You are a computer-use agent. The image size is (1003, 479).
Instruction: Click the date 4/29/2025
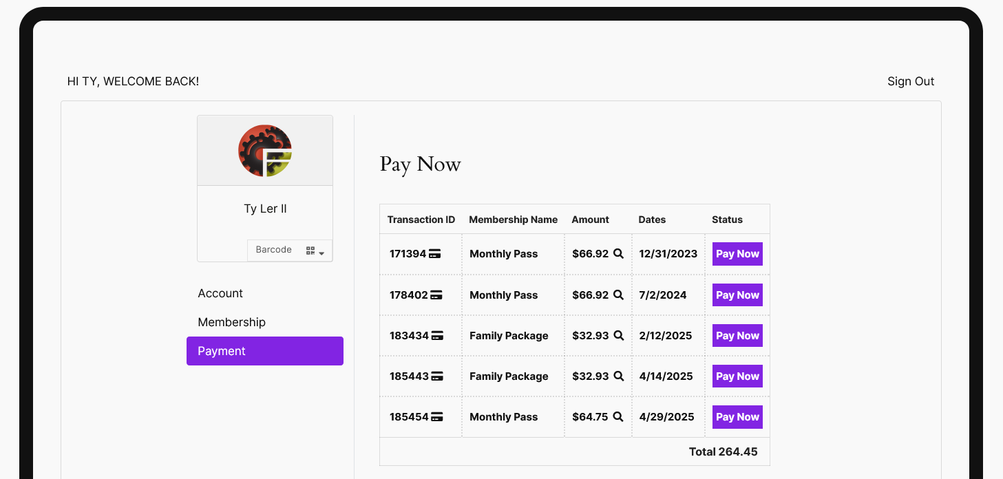[666, 417]
